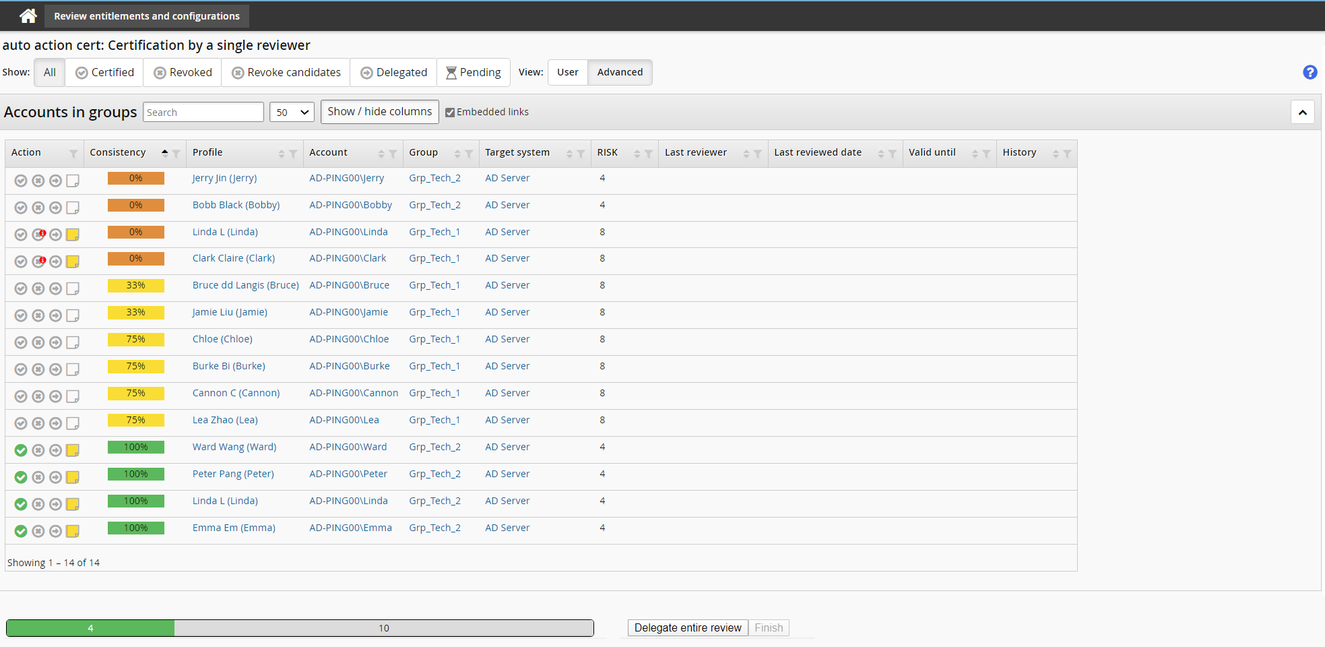The image size is (1325, 647).
Task: Sort the table by Account column
Action: (381, 154)
